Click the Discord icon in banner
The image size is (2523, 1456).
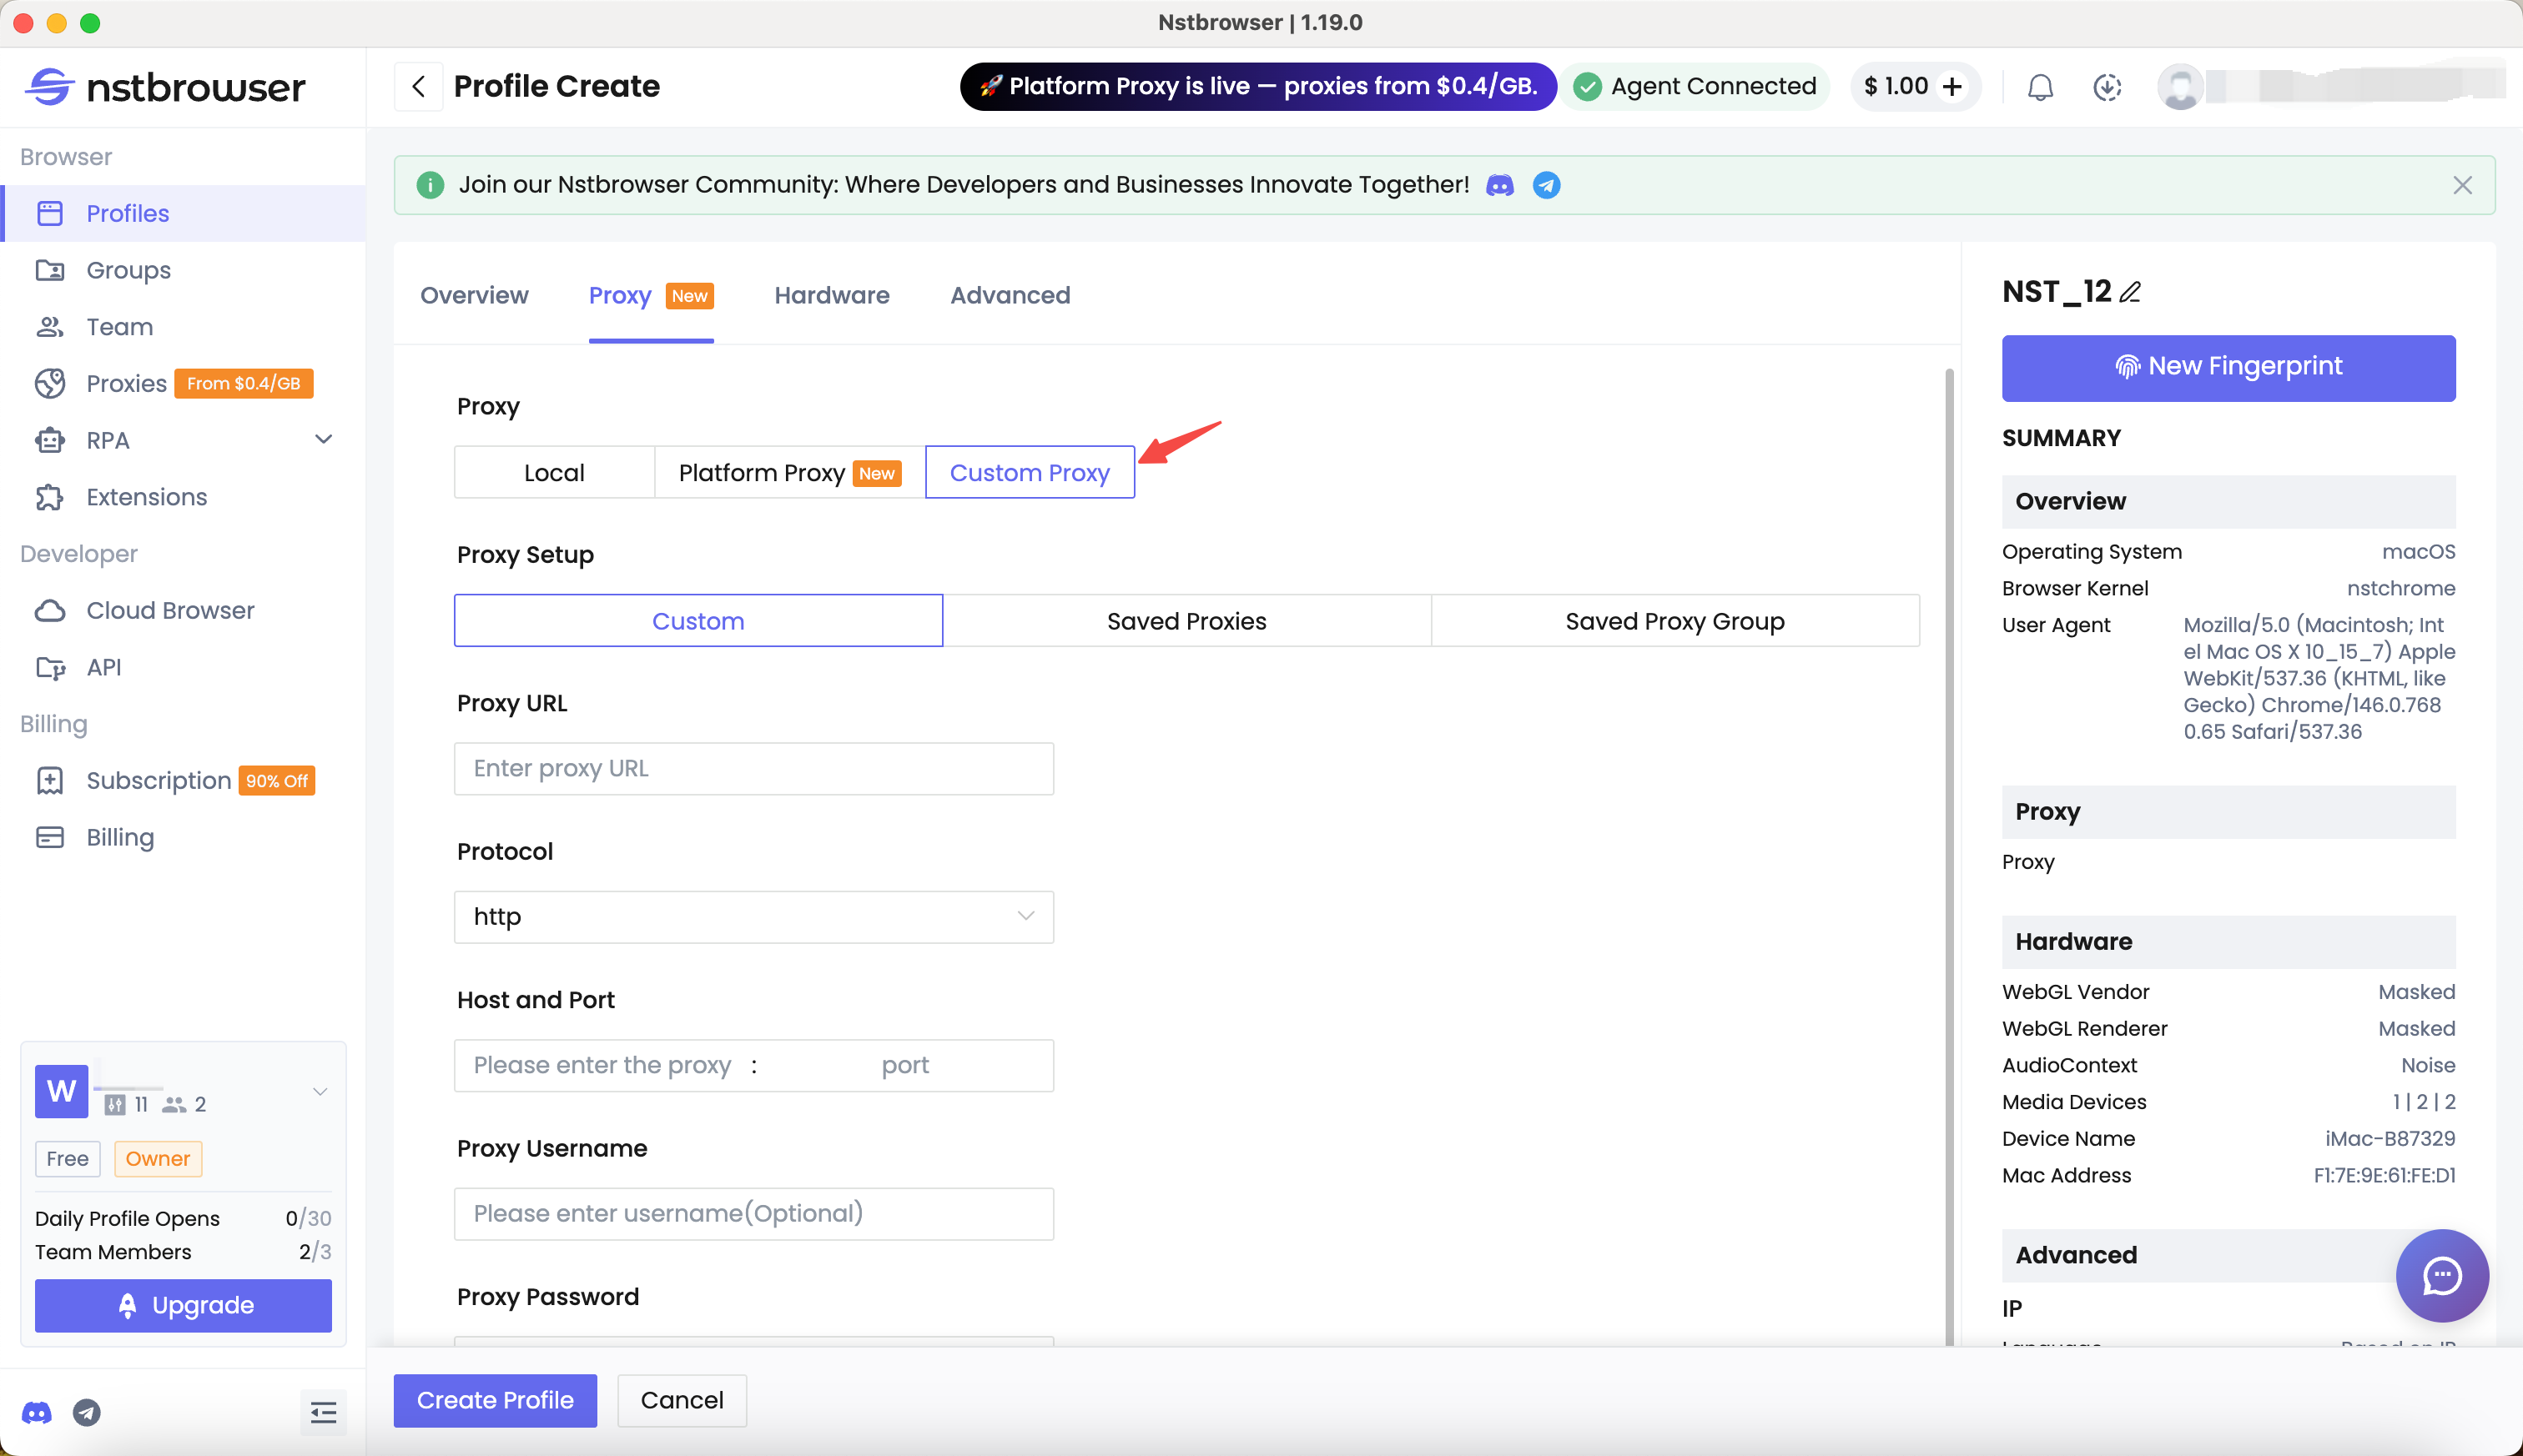pyautogui.click(x=1499, y=185)
